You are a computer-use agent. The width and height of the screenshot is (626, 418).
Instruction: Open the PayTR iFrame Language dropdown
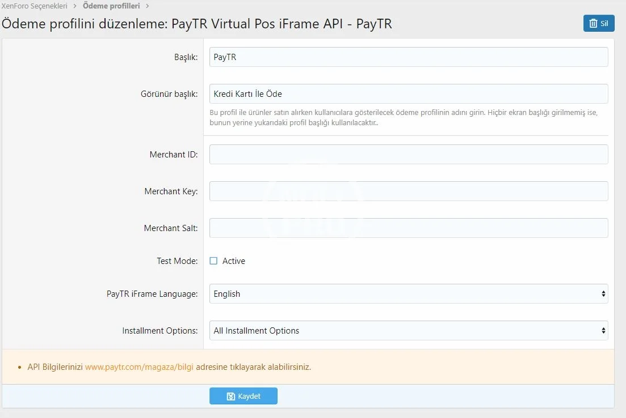pos(408,294)
